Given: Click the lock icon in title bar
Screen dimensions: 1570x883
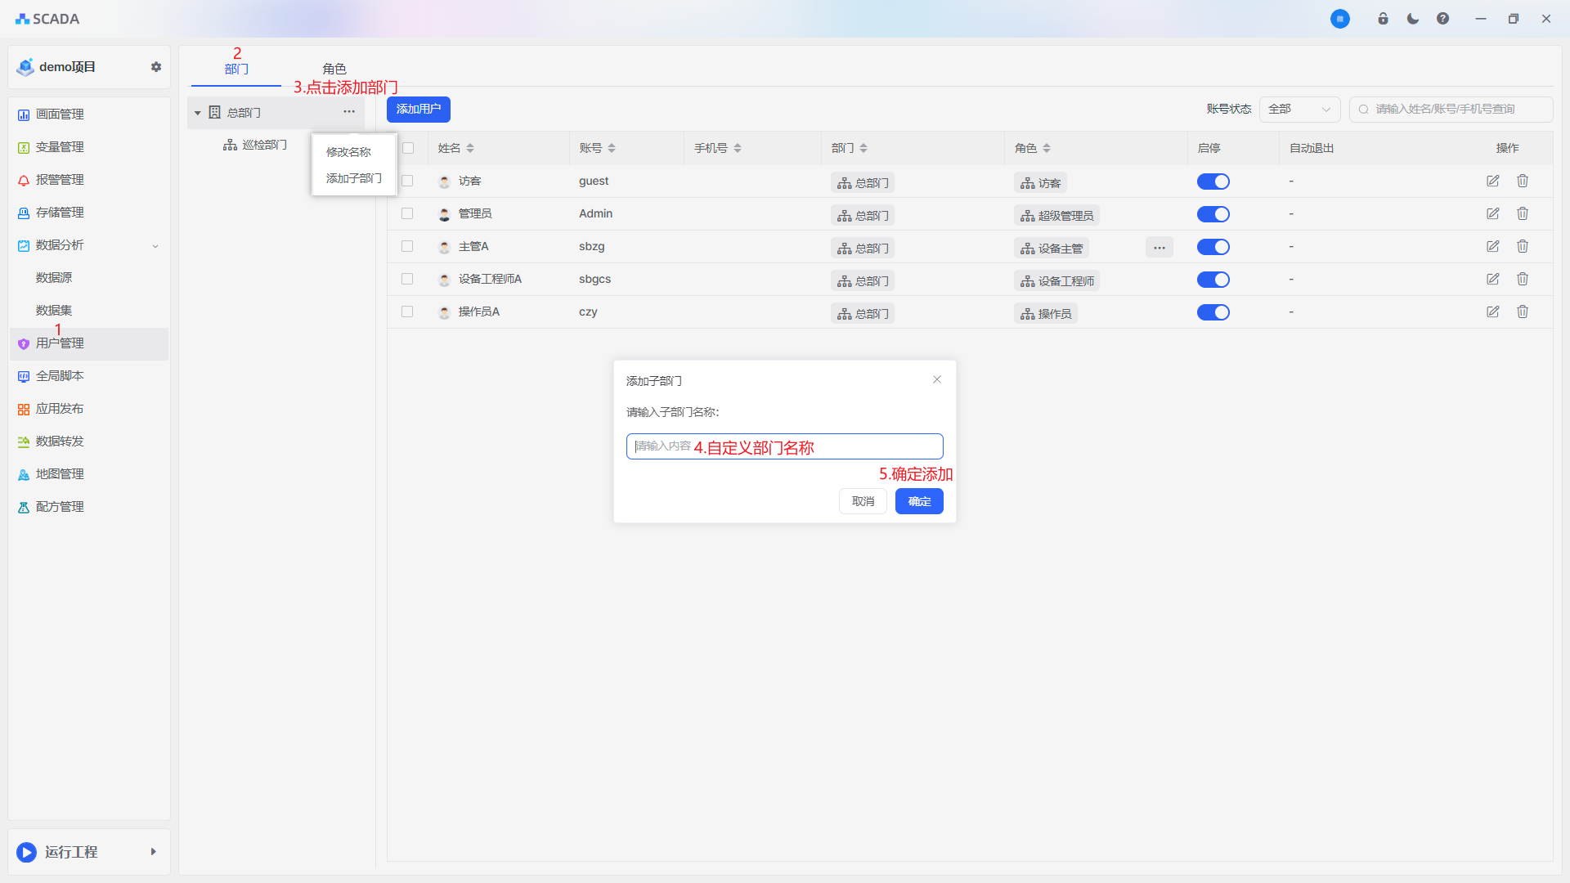Looking at the screenshot, I should 1383,19.
